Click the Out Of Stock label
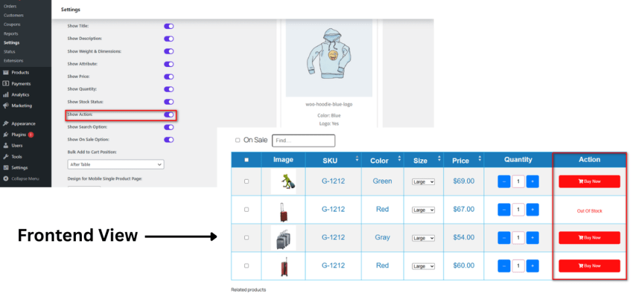642x299 pixels. click(589, 211)
